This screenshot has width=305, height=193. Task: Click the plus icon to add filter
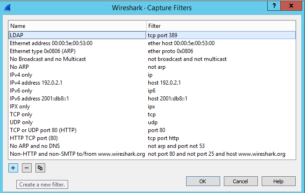pyautogui.click(x=13, y=168)
